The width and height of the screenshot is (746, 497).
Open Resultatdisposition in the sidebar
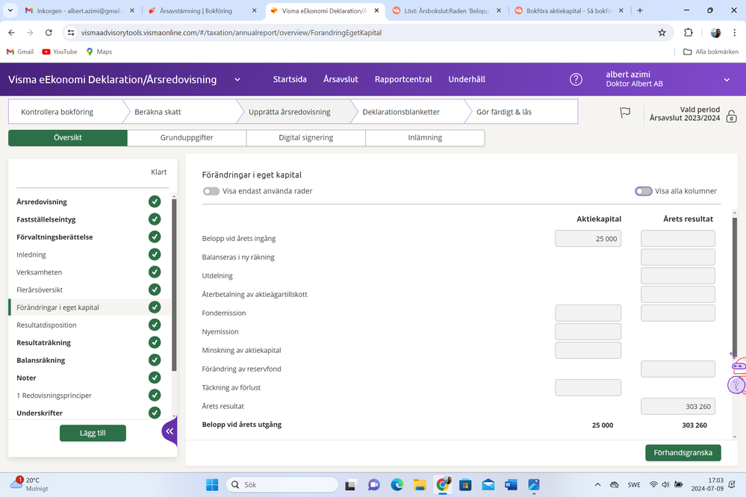(x=46, y=325)
